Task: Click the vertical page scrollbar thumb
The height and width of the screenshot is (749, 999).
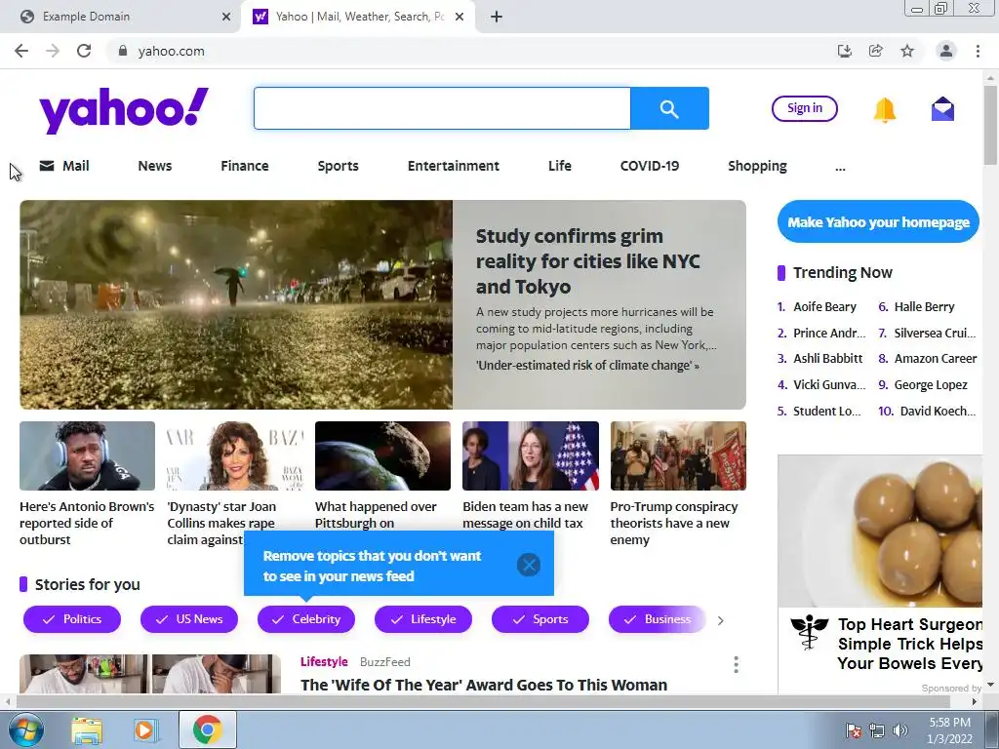Action: (x=991, y=125)
